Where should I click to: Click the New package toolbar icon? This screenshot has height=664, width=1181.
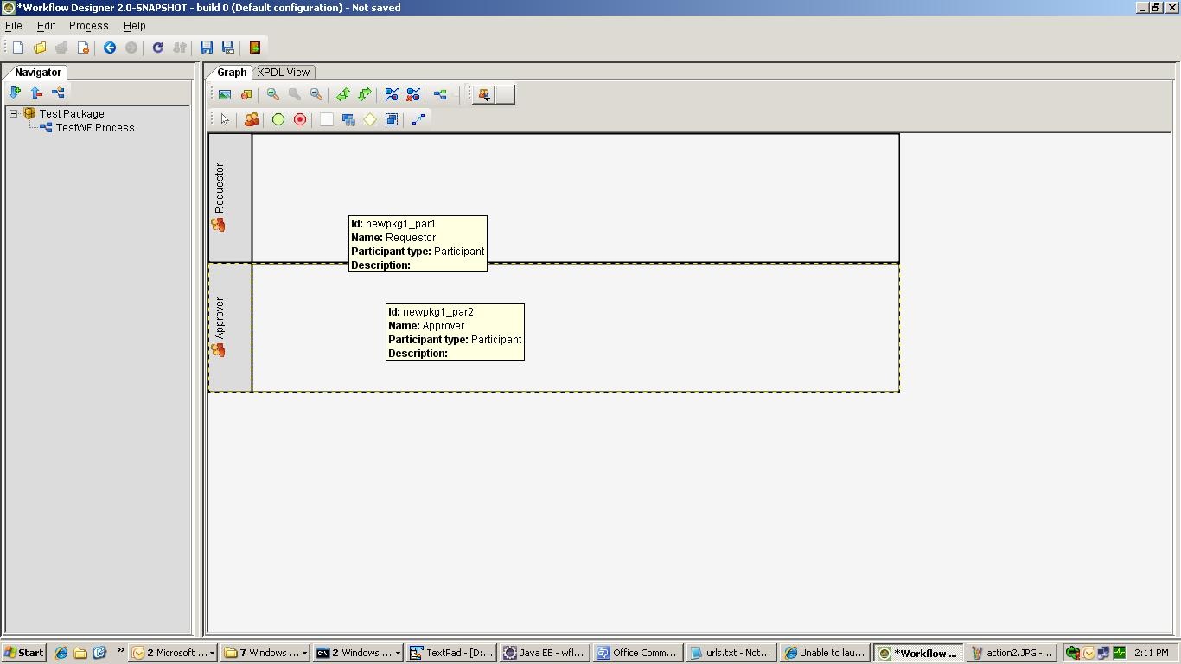pos(18,48)
